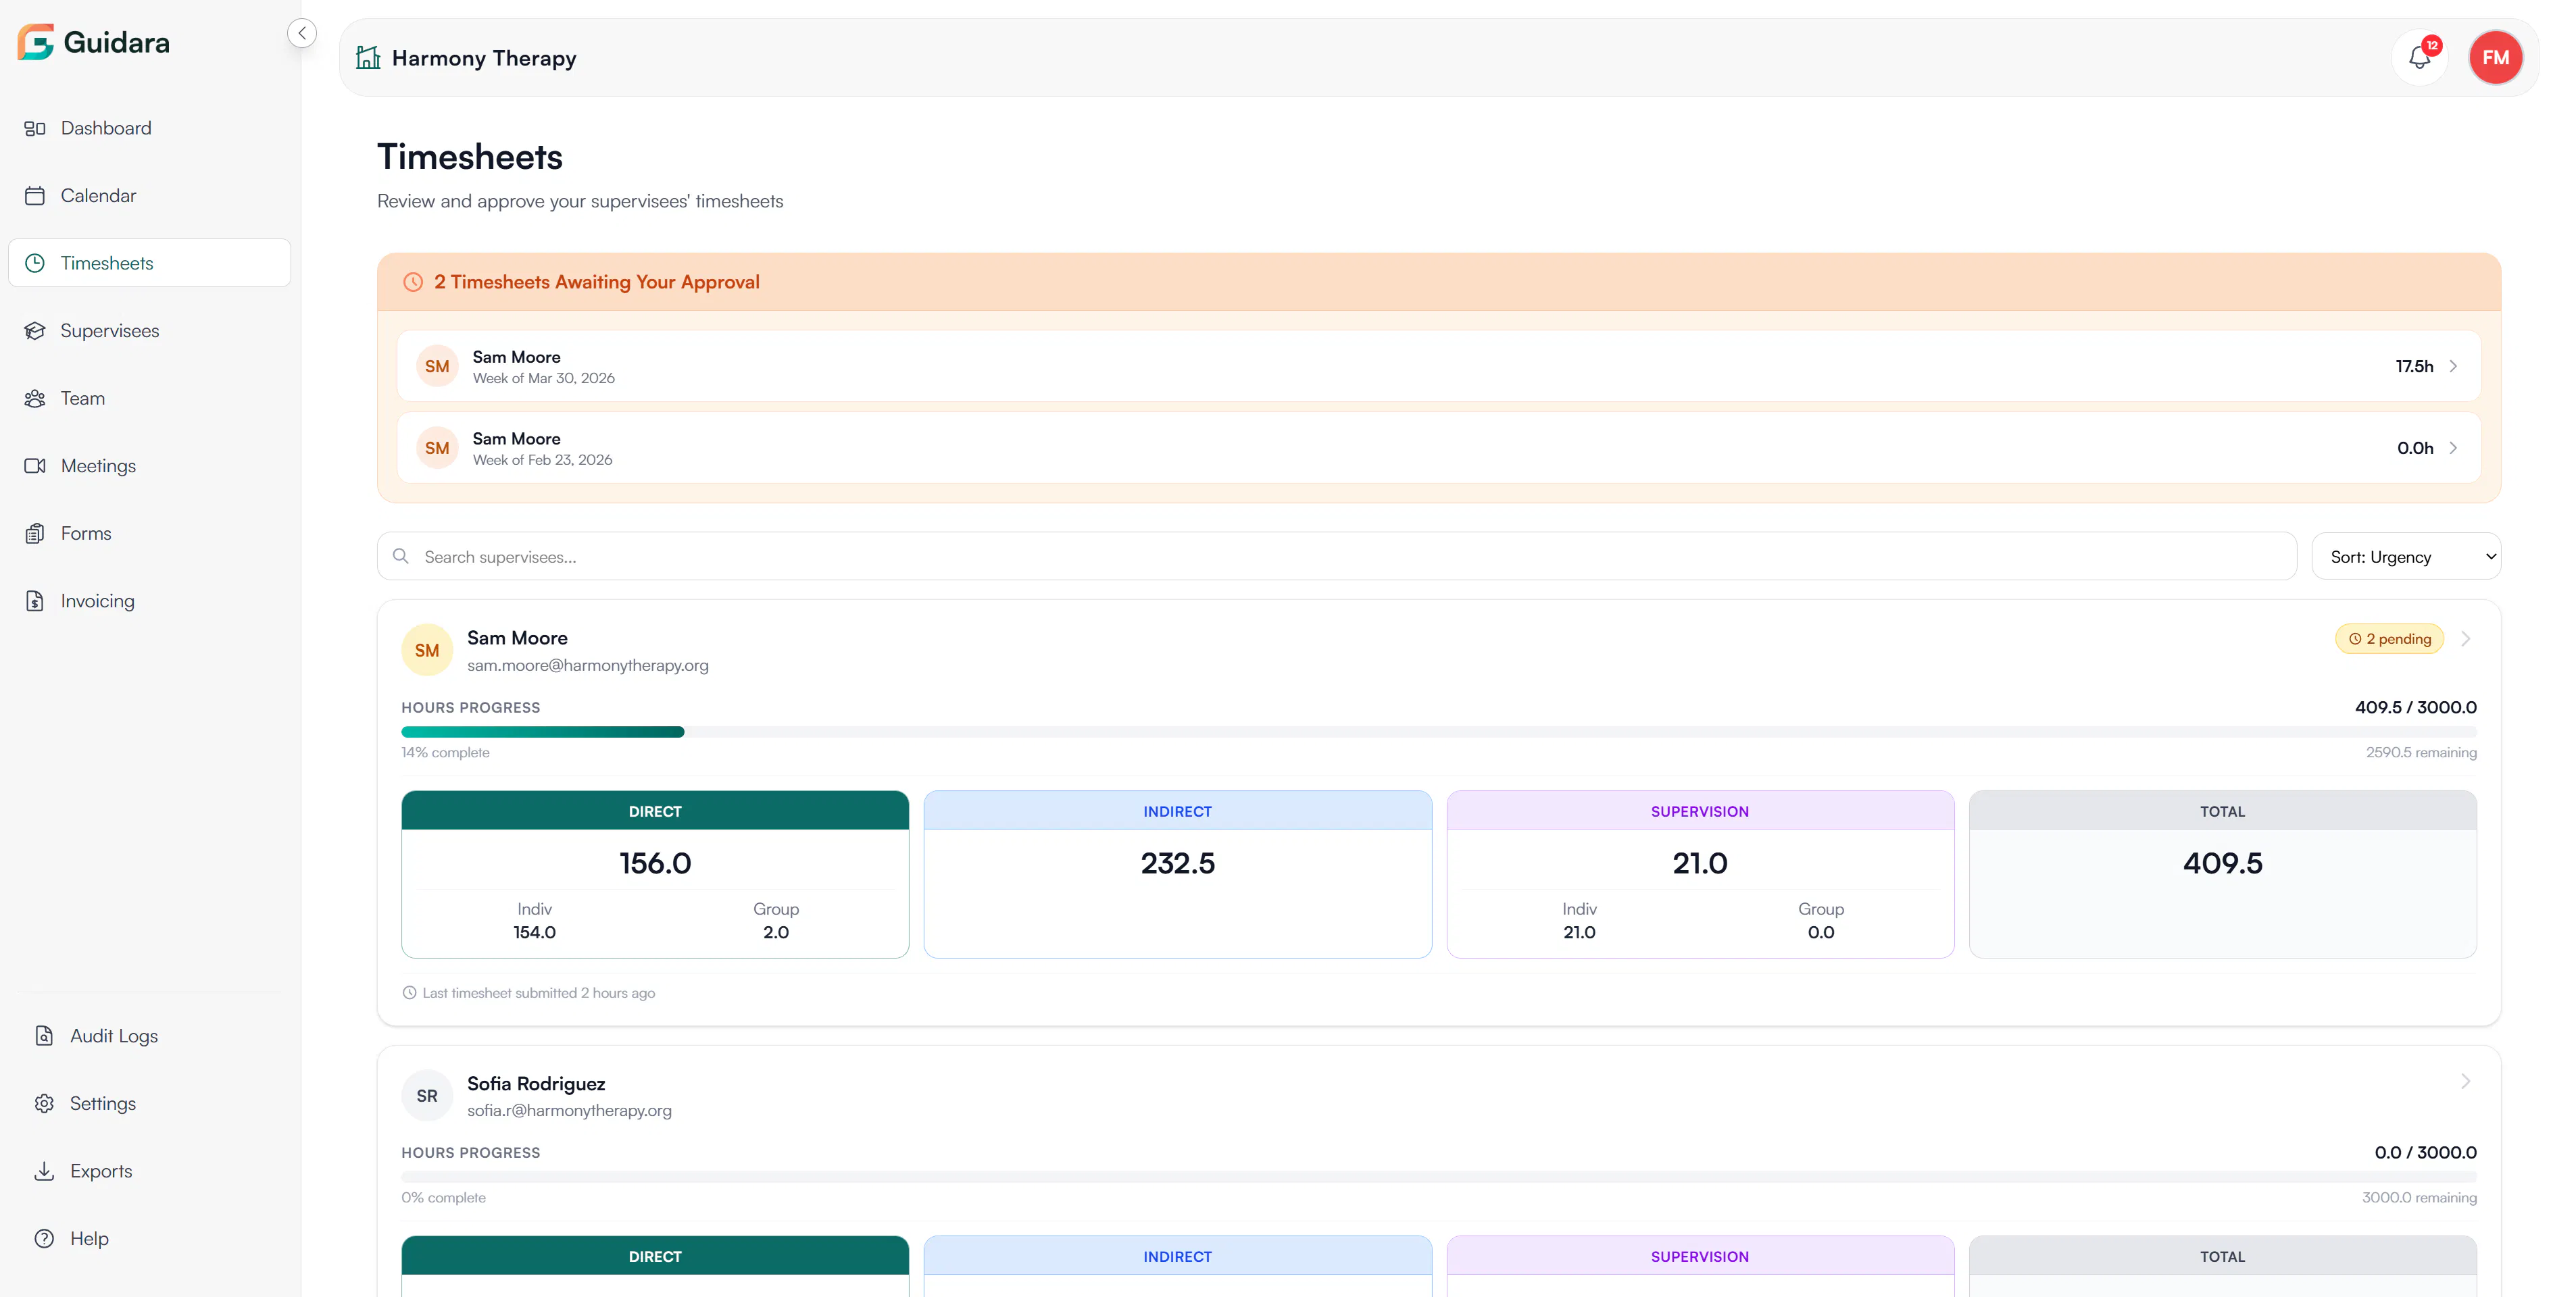This screenshot has height=1297, width=2576.
Task: Expand the 0.0h timesheet row chevron
Action: [x=2453, y=448]
